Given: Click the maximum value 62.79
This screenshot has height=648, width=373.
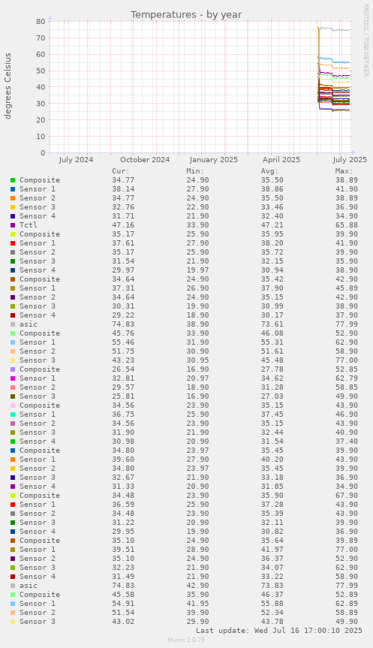Looking at the screenshot, I should pos(347,378).
